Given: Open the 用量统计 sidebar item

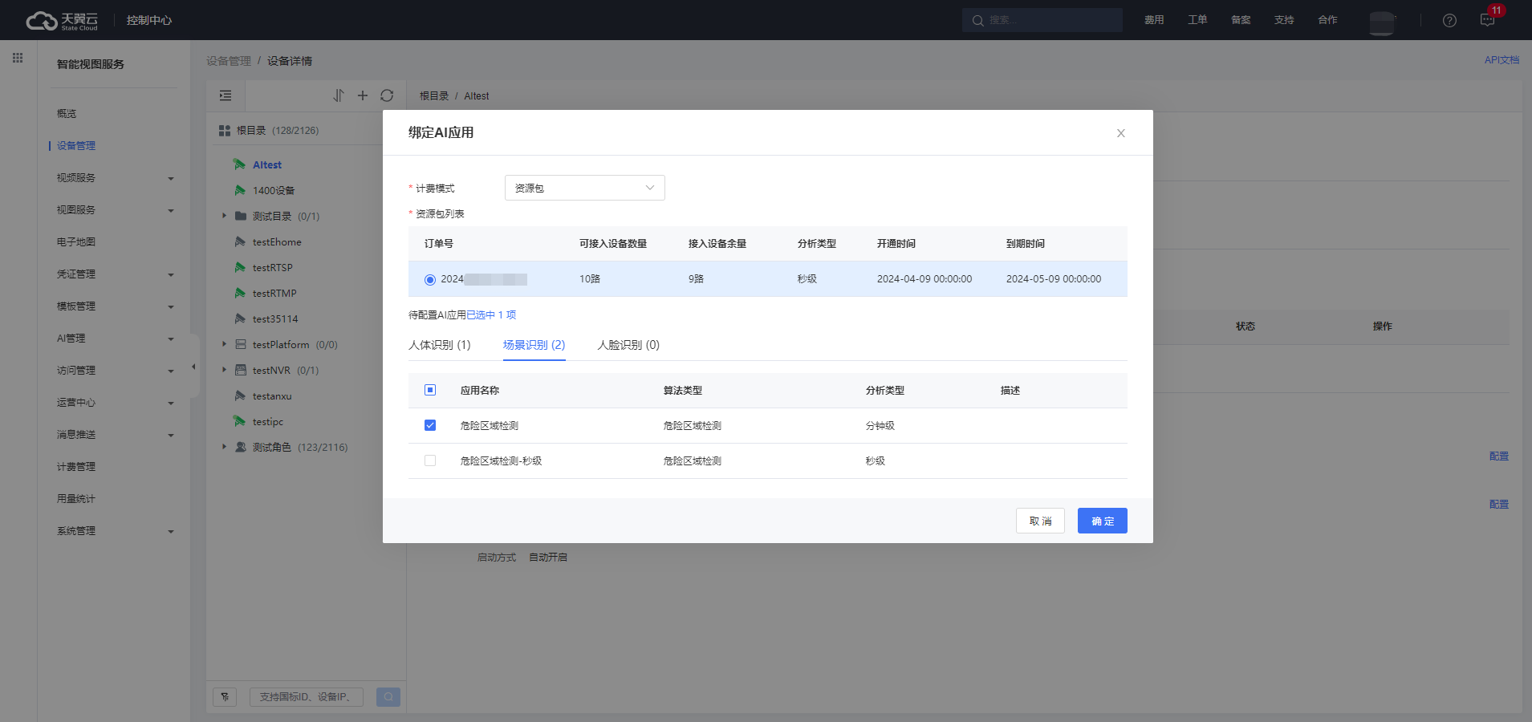Looking at the screenshot, I should [x=76, y=499].
